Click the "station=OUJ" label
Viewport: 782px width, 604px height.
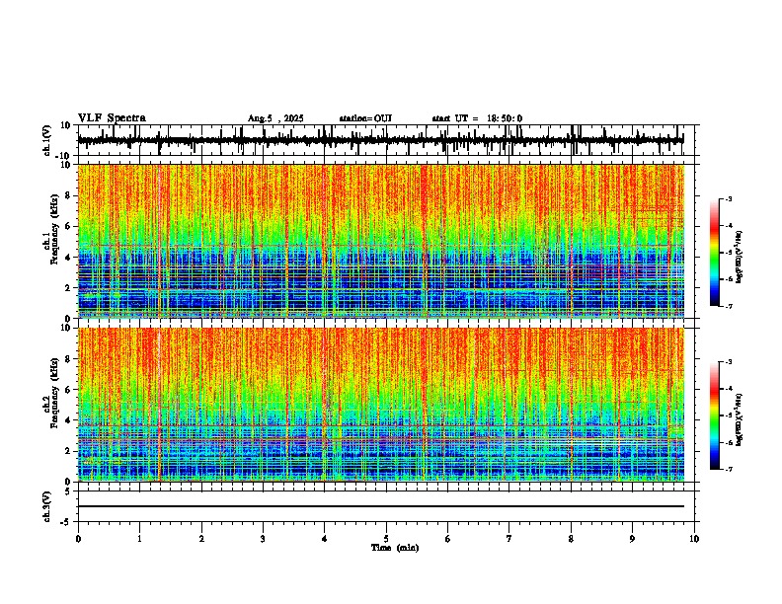tap(365, 118)
